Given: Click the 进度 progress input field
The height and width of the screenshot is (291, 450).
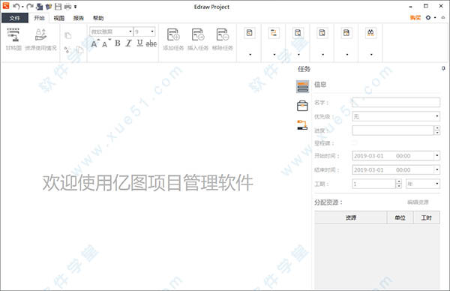Looking at the screenshot, I should pyautogui.click(x=392, y=130).
